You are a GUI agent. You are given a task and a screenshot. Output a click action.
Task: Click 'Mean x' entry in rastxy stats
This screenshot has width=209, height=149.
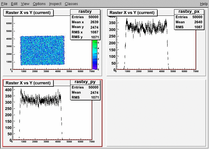point(85,22)
